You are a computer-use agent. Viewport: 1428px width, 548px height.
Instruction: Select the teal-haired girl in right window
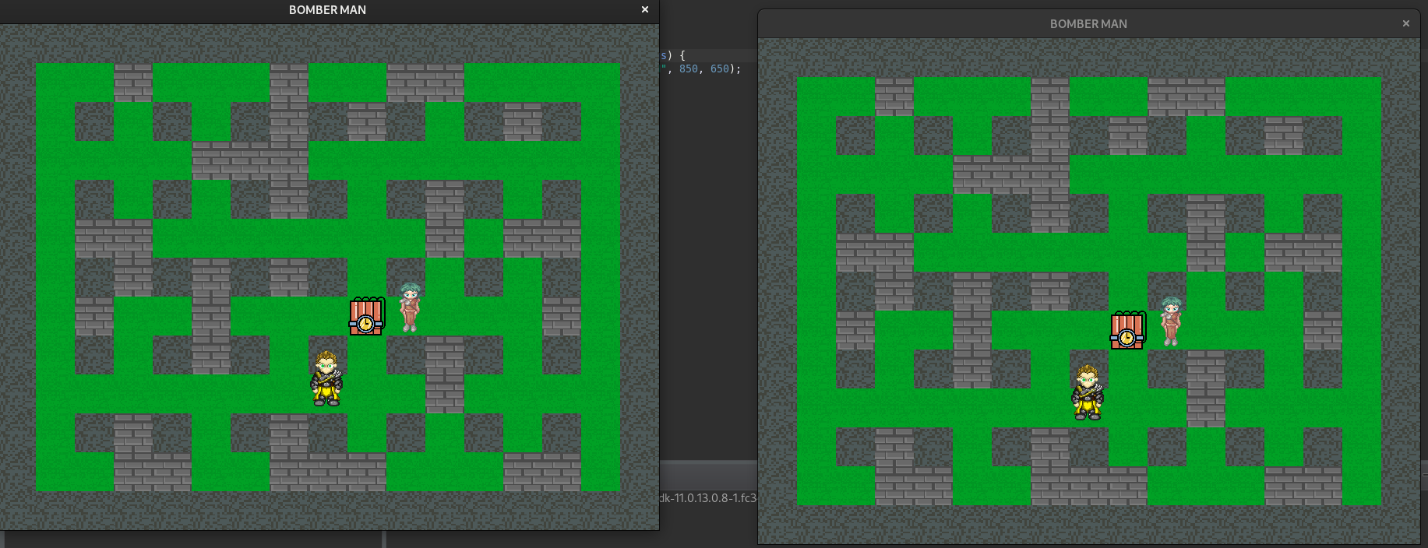pos(1171,321)
